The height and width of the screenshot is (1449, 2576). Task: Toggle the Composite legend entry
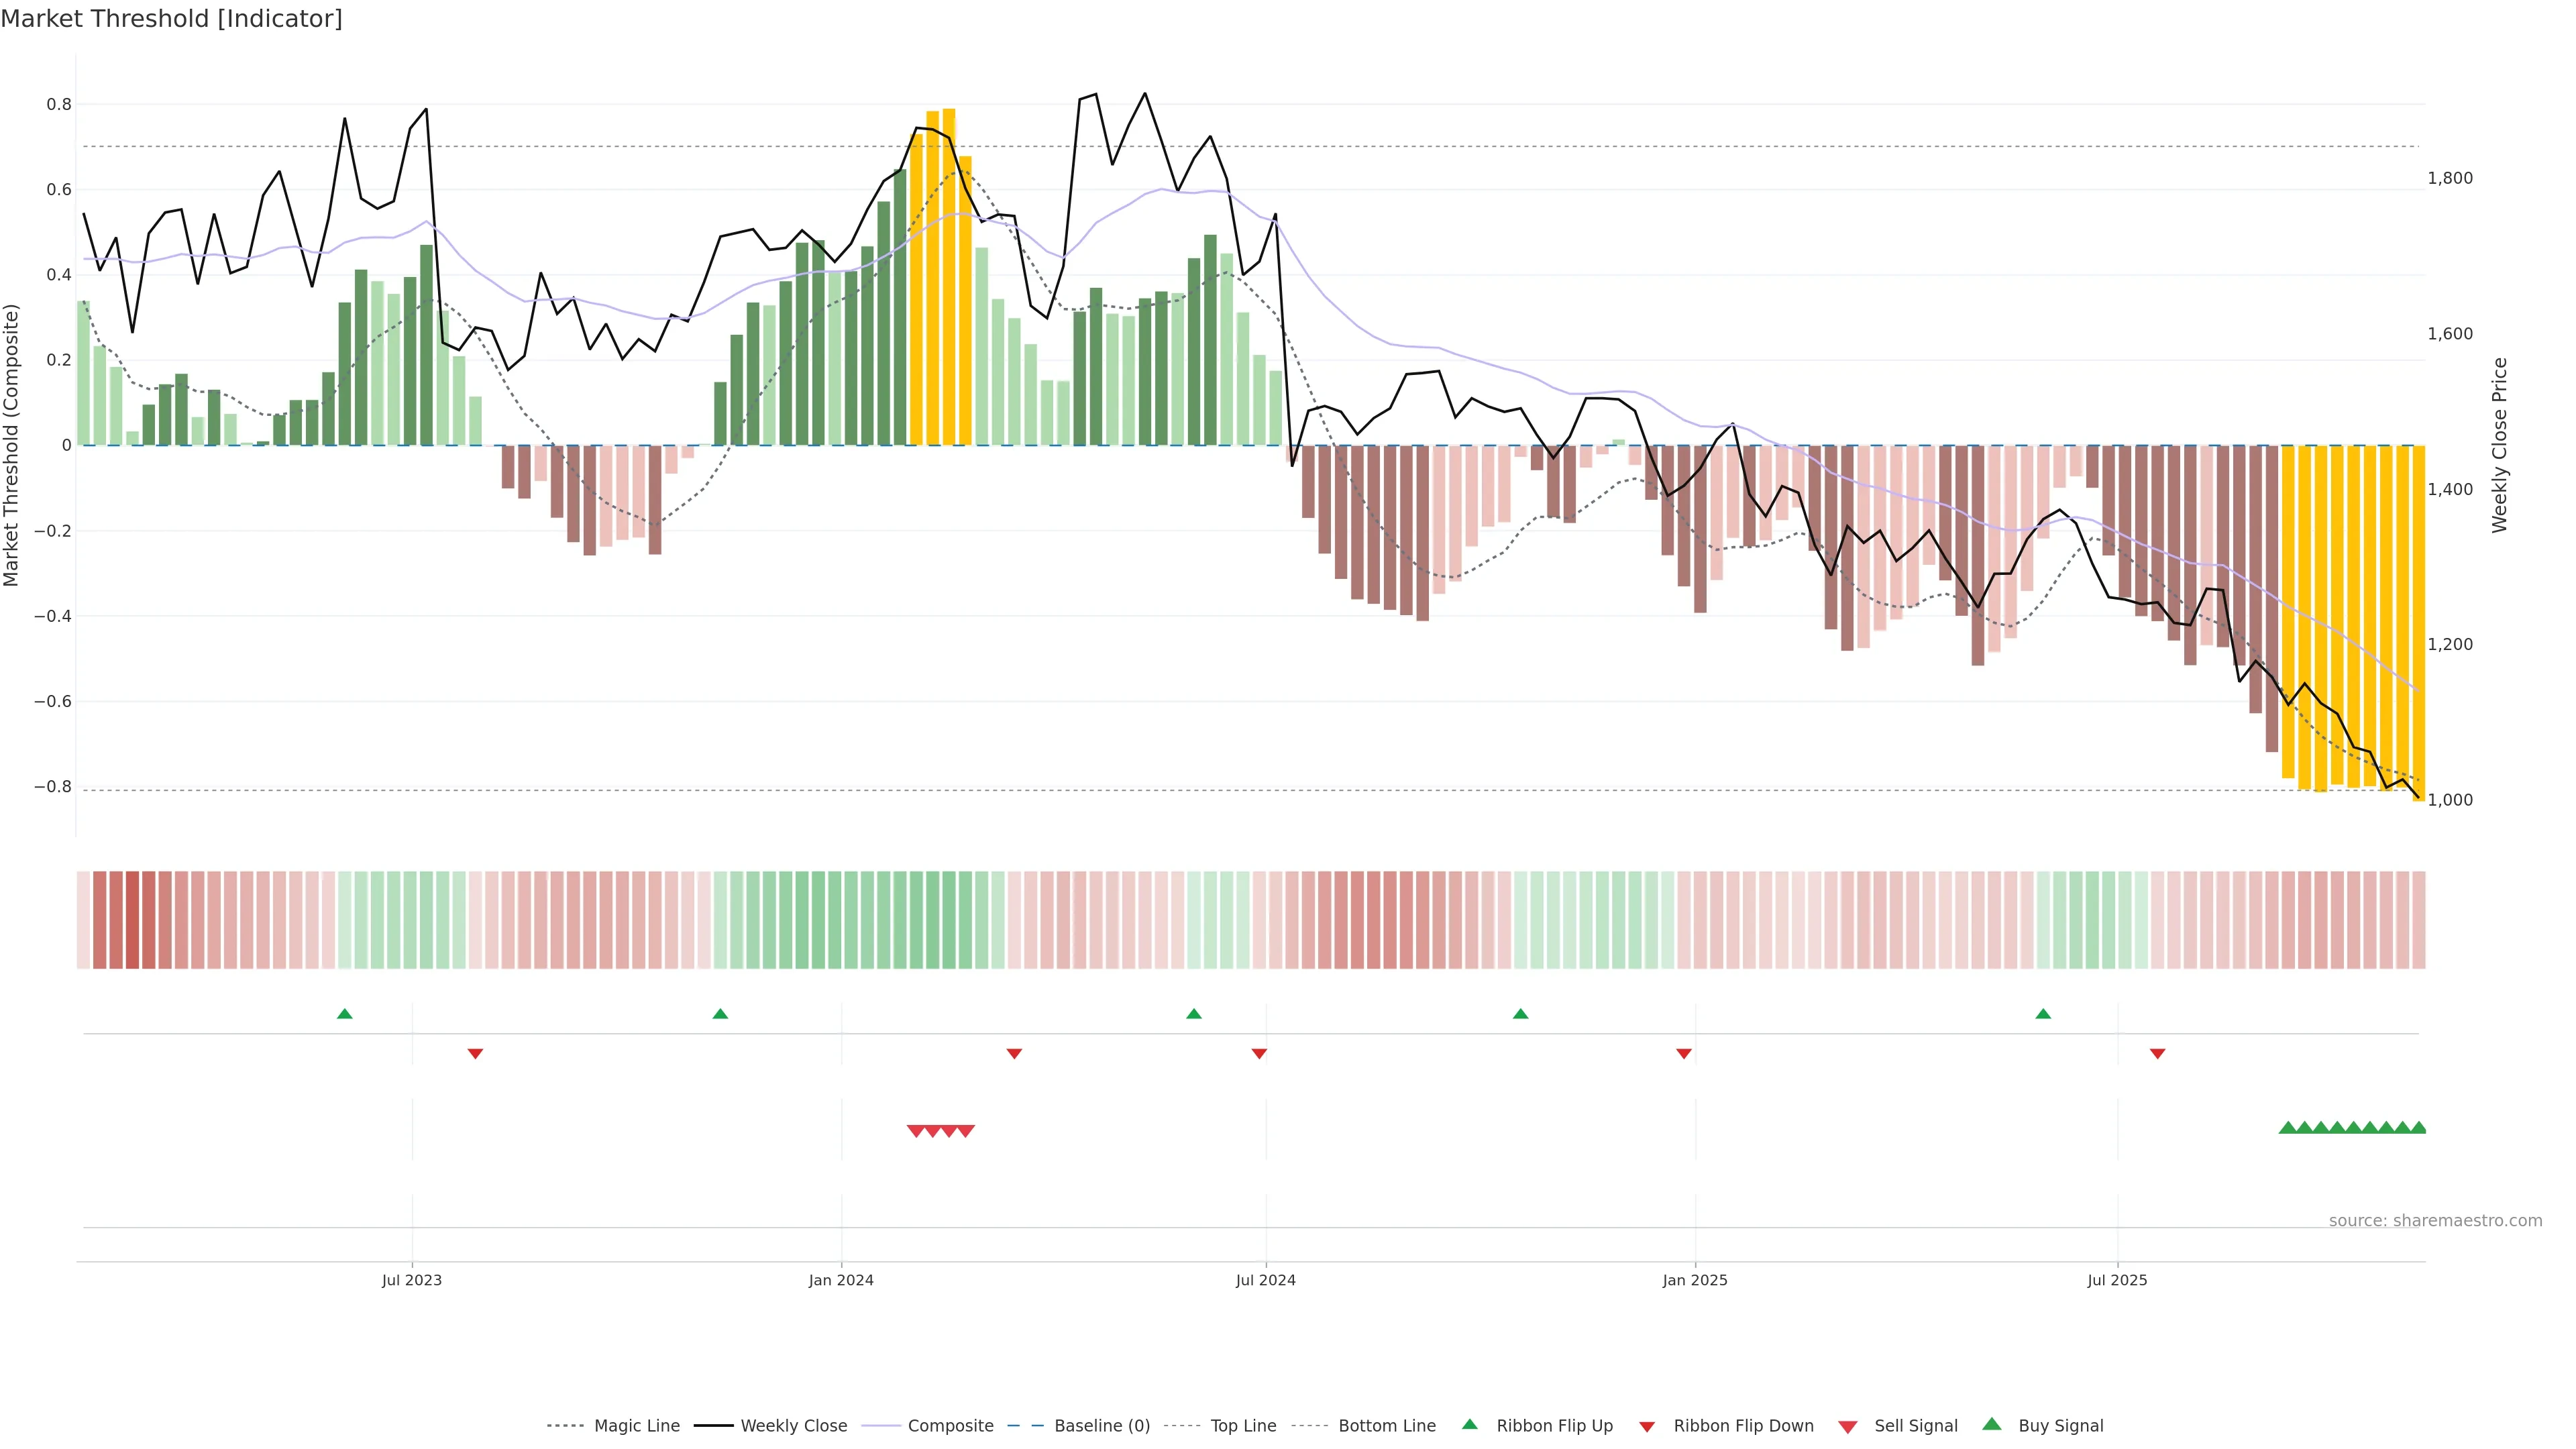pyautogui.click(x=950, y=1426)
